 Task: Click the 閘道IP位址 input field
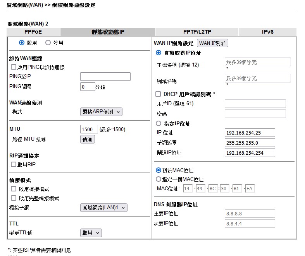(x=250, y=153)
